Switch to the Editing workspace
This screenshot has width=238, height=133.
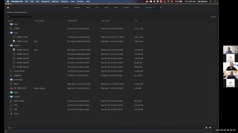click(x=88, y=7)
